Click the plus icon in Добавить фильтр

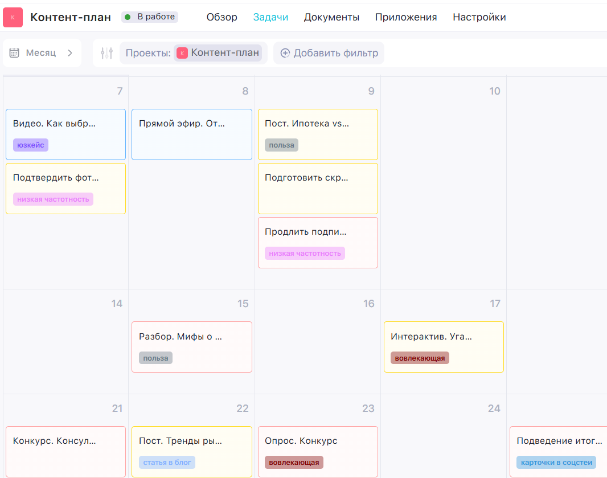click(x=285, y=53)
